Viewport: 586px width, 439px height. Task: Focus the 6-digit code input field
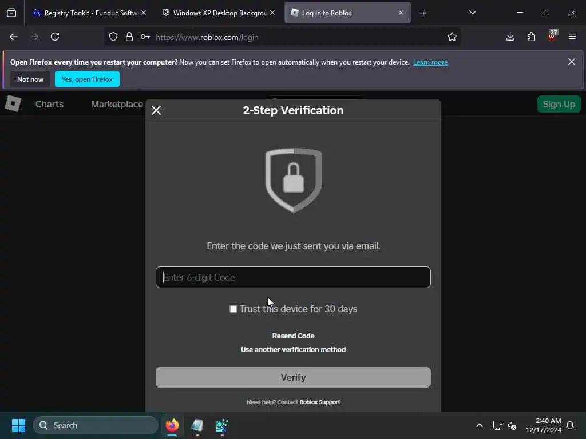click(x=293, y=277)
